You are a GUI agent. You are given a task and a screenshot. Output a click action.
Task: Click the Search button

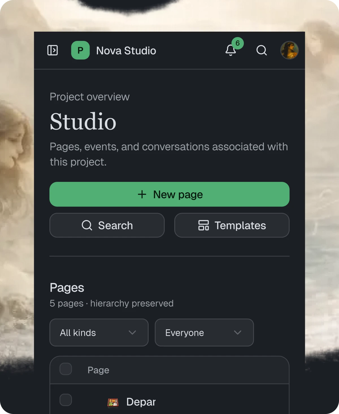[107, 225]
